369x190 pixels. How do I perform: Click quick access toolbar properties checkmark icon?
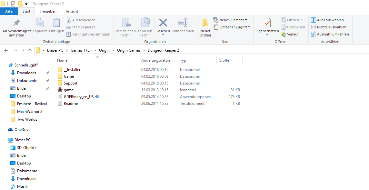click(x=13, y=4)
